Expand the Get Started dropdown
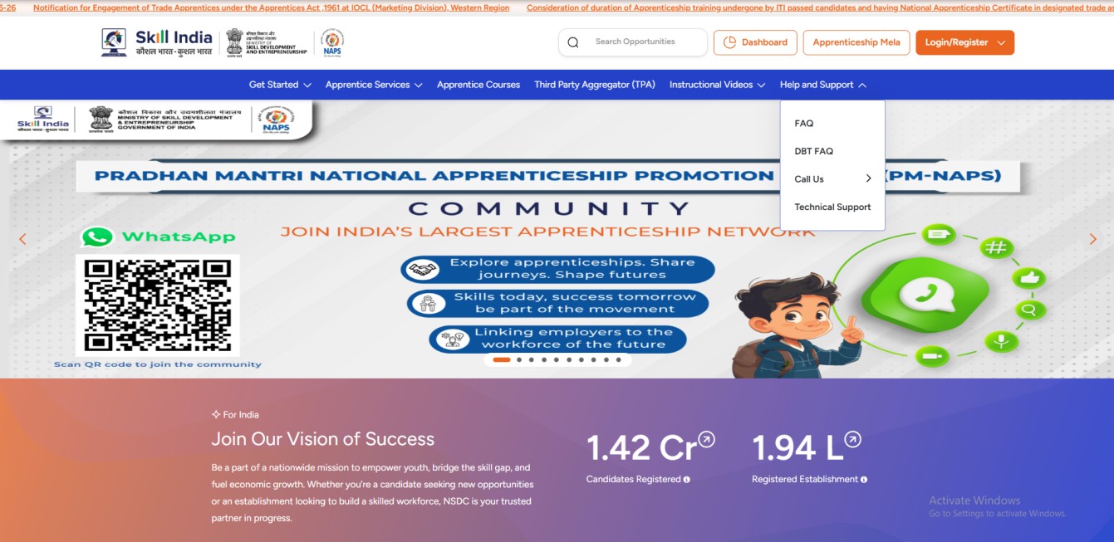This screenshot has height=542, width=1114. click(x=279, y=84)
